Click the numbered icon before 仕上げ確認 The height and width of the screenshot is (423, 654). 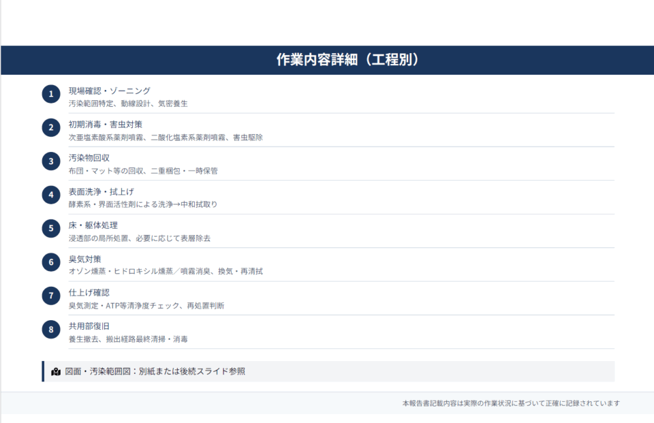point(50,295)
